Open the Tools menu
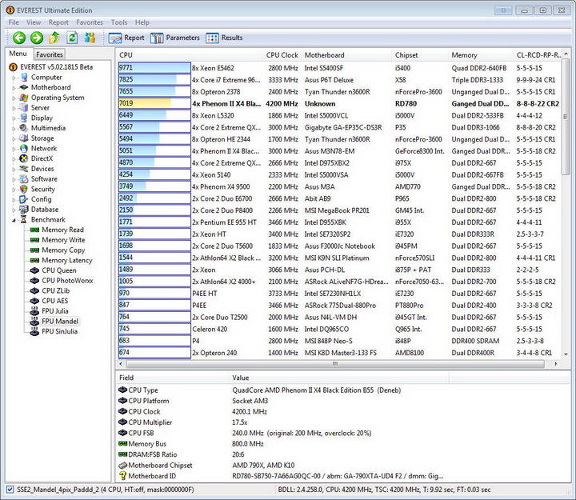The width and height of the screenshot is (576, 500). click(119, 22)
